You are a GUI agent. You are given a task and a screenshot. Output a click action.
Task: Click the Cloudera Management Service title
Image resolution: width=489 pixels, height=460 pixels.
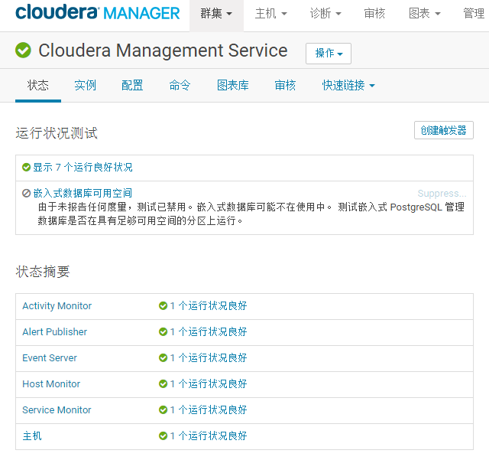click(x=163, y=51)
